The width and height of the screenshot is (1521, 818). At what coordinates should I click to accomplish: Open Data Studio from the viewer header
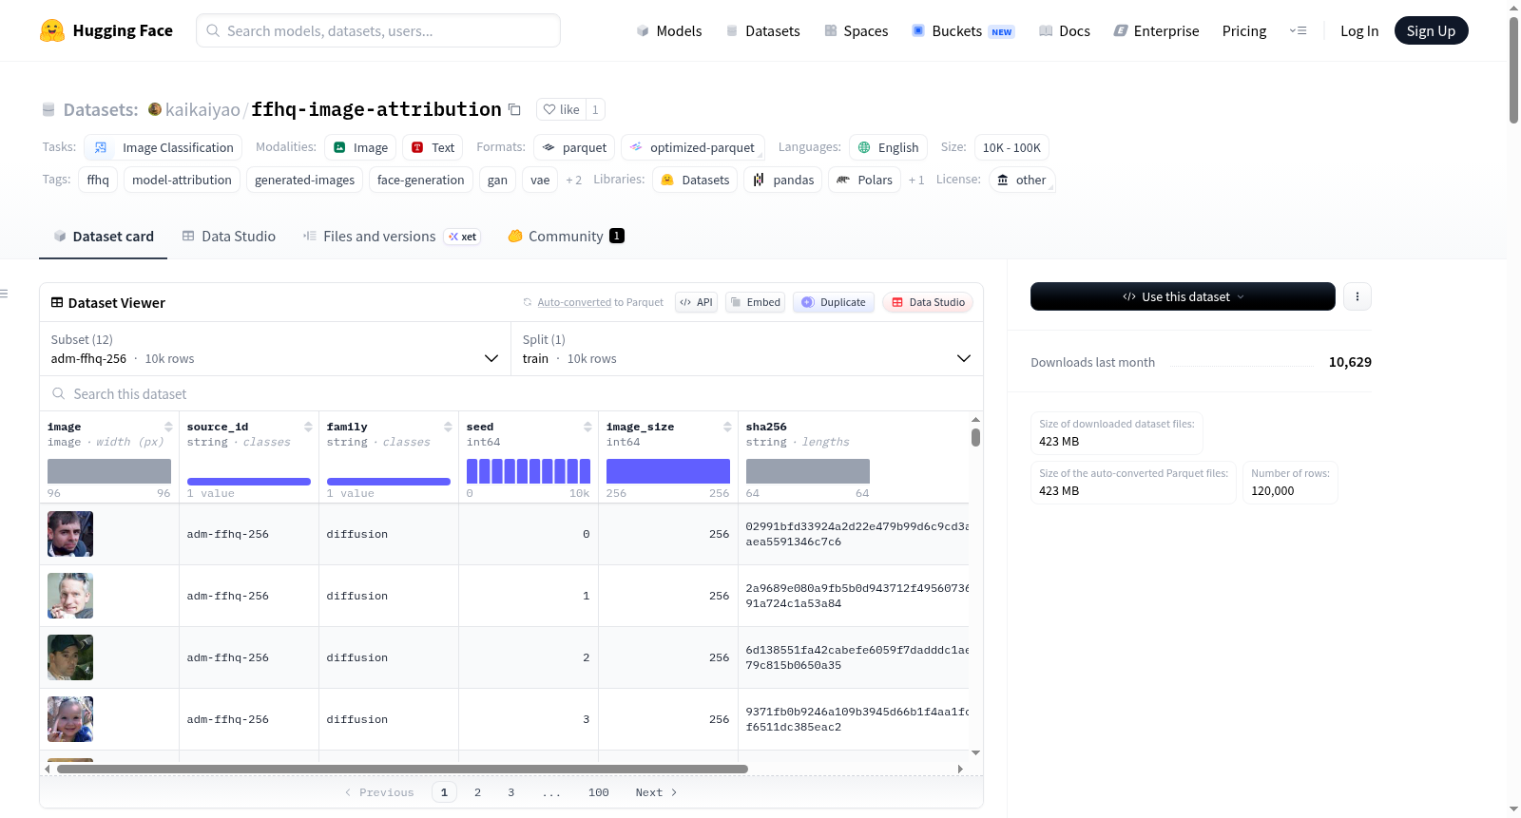(928, 302)
